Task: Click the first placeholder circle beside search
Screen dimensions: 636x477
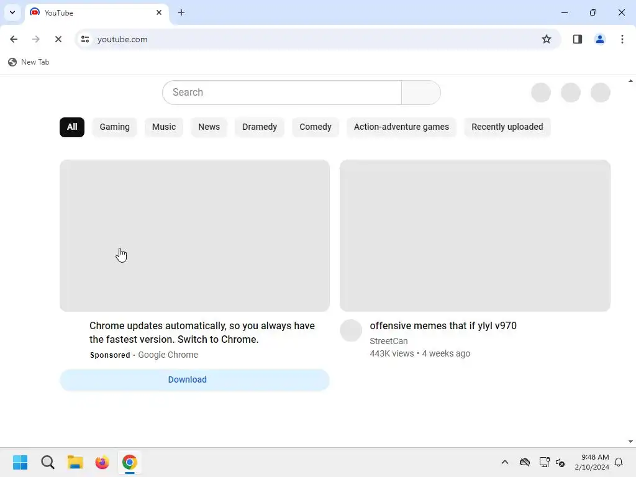Action: pos(541,93)
